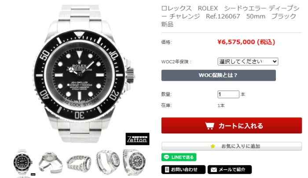Image resolution: width=308 pixels, height=178 pixels.
Task: Select third thumbnail showing bracelet side
Action: pos(79,163)
